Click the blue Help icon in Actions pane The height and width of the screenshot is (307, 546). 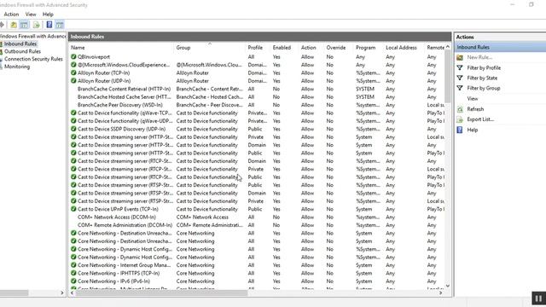[460, 130]
